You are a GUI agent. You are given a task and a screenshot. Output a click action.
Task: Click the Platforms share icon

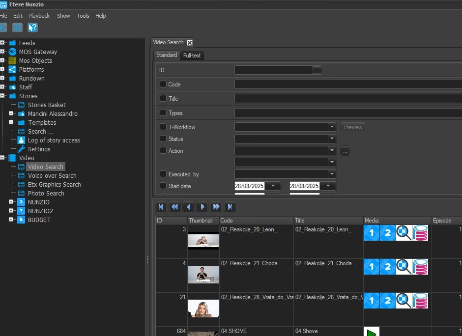[12, 69]
